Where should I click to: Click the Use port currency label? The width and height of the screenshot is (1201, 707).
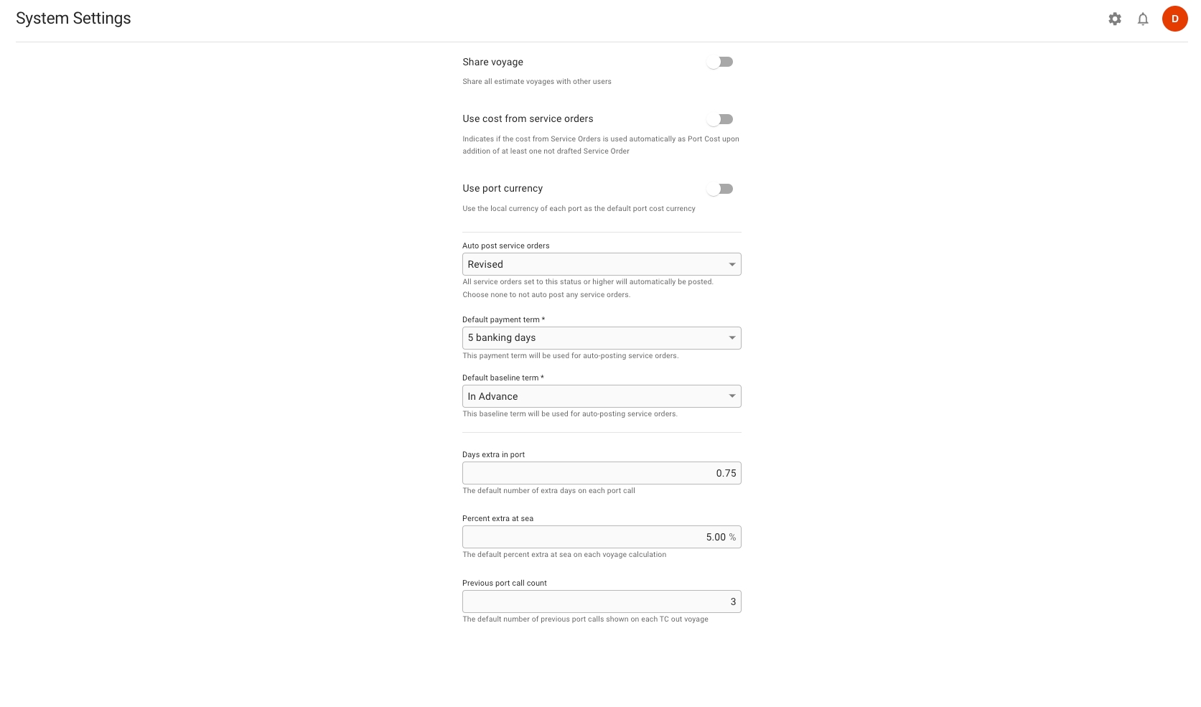(x=503, y=189)
